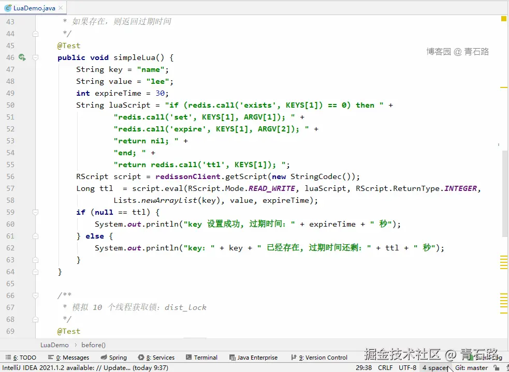Open the 9: Version Control tool window
This screenshot has width=509, height=372.
point(319,358)
